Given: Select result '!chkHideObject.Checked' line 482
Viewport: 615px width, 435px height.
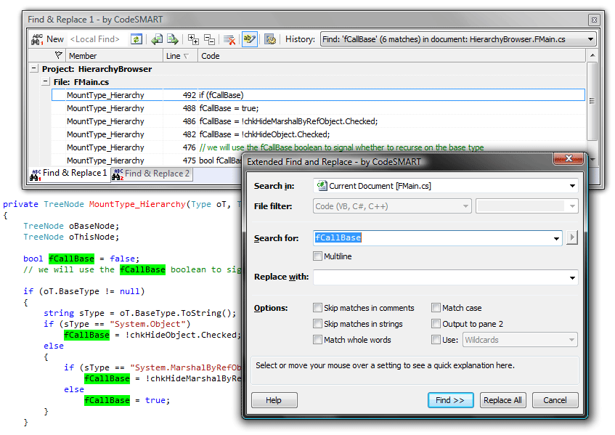Looking at the screenshot, I should [318, 134].
